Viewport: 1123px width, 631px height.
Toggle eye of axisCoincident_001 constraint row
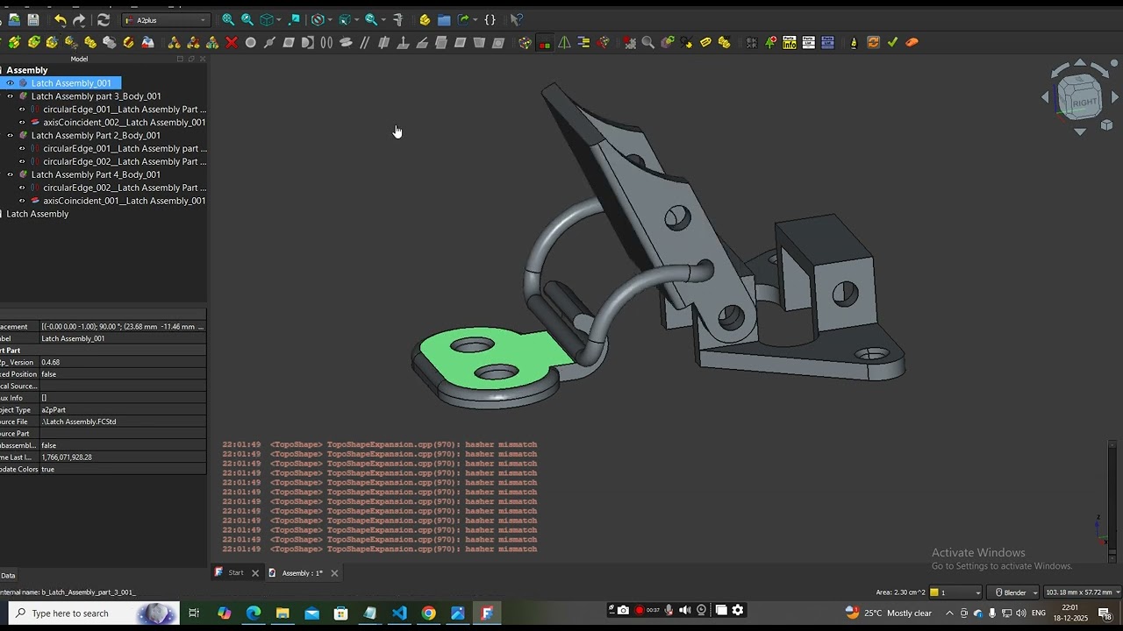pos(22,201)
